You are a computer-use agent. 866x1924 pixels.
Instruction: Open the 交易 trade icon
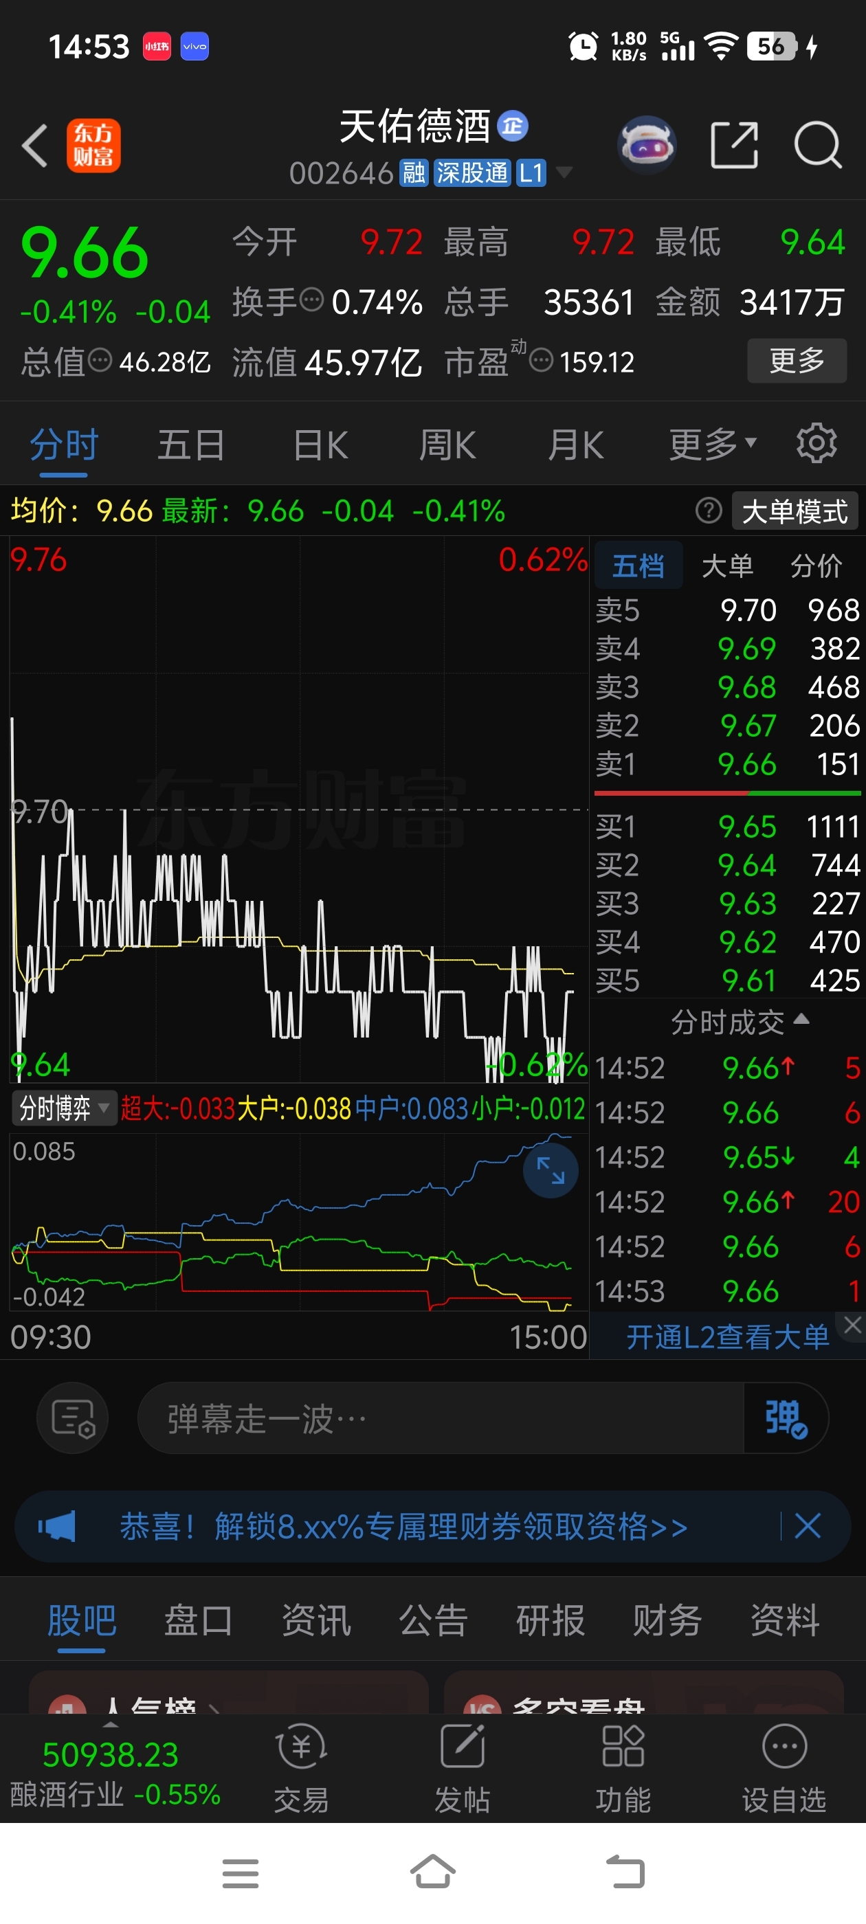coord(301,1768)
